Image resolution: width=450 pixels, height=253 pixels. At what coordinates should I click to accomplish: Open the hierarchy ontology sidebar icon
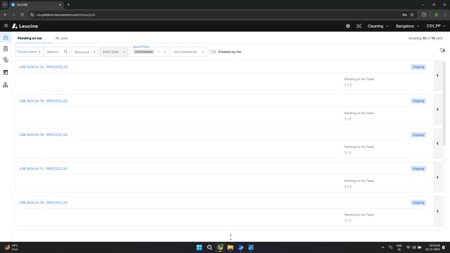click(x=5, y=85)
